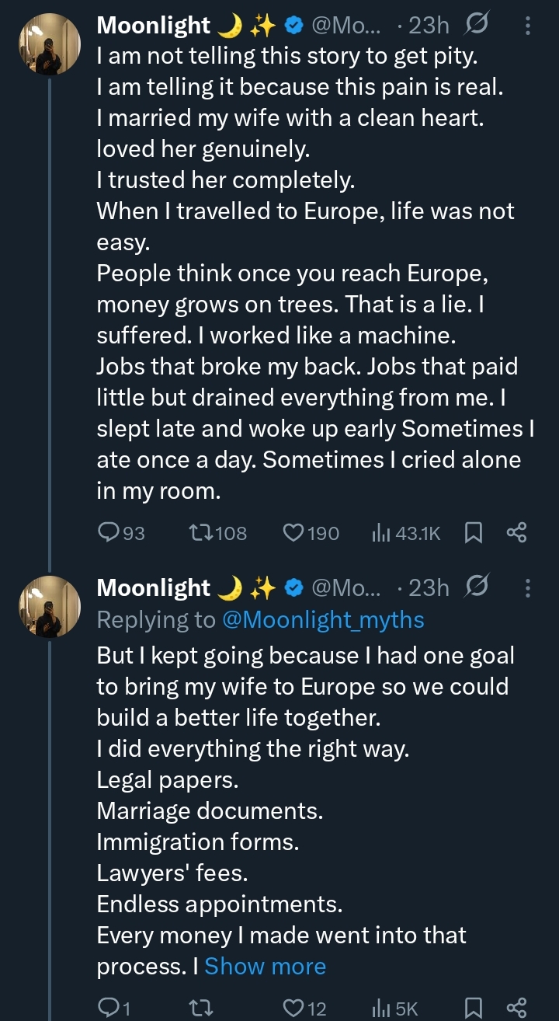559x1021 pixels.
Task: Open Grok slash icon on first tweet
Action: tap(474, 26)
